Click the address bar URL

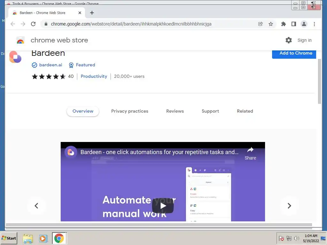click(x=131, y=24)
